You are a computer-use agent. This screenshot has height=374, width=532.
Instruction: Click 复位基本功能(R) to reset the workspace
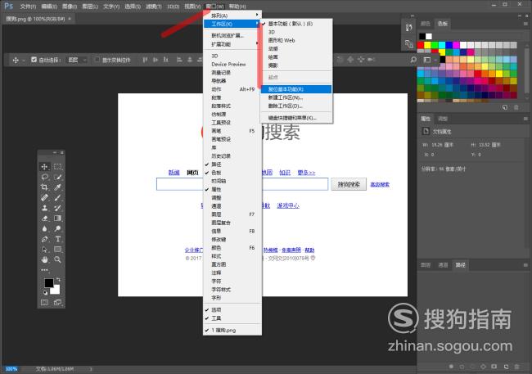pyautogui.click(x=296, y=89)
